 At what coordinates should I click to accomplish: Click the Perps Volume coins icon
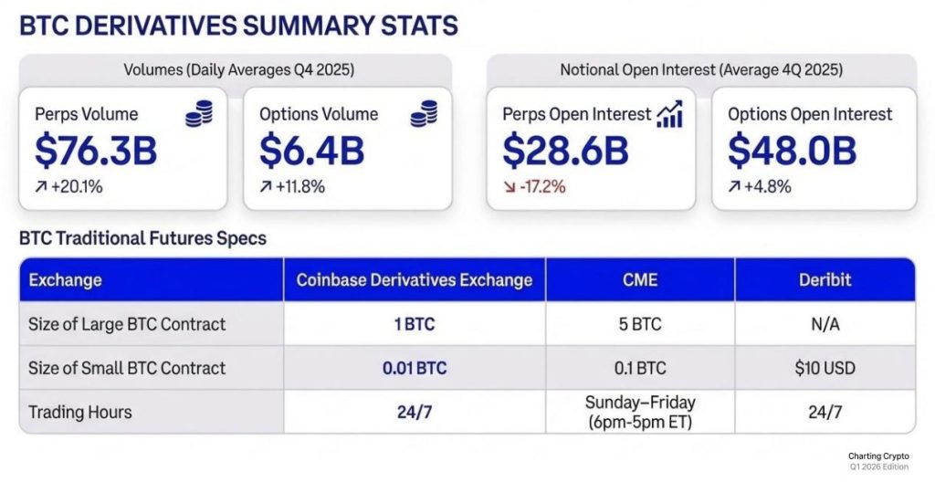(198, 115)
